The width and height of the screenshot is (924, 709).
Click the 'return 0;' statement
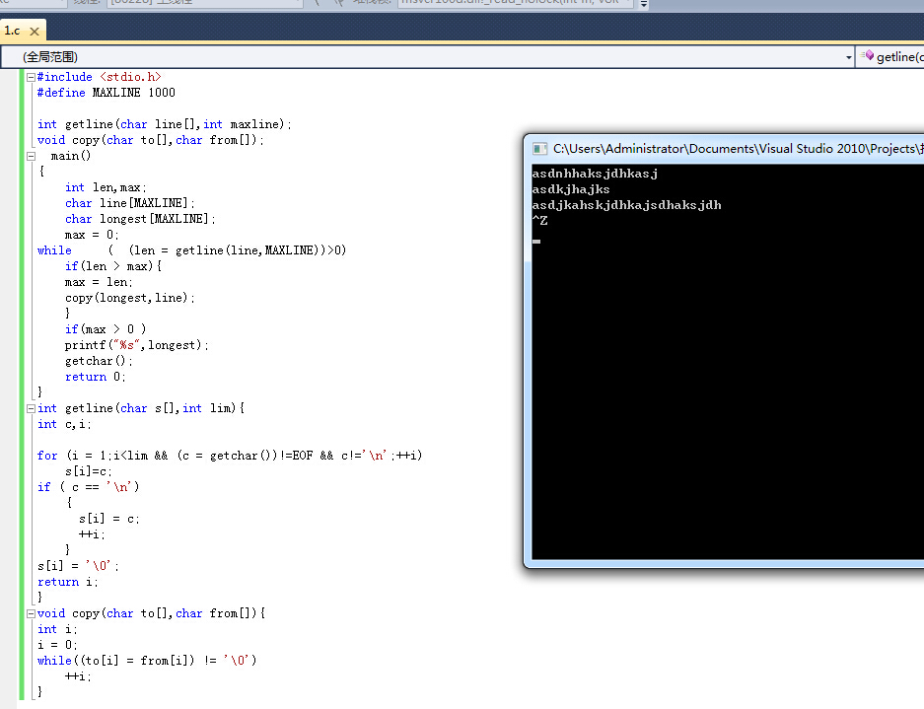click(95, 377)
